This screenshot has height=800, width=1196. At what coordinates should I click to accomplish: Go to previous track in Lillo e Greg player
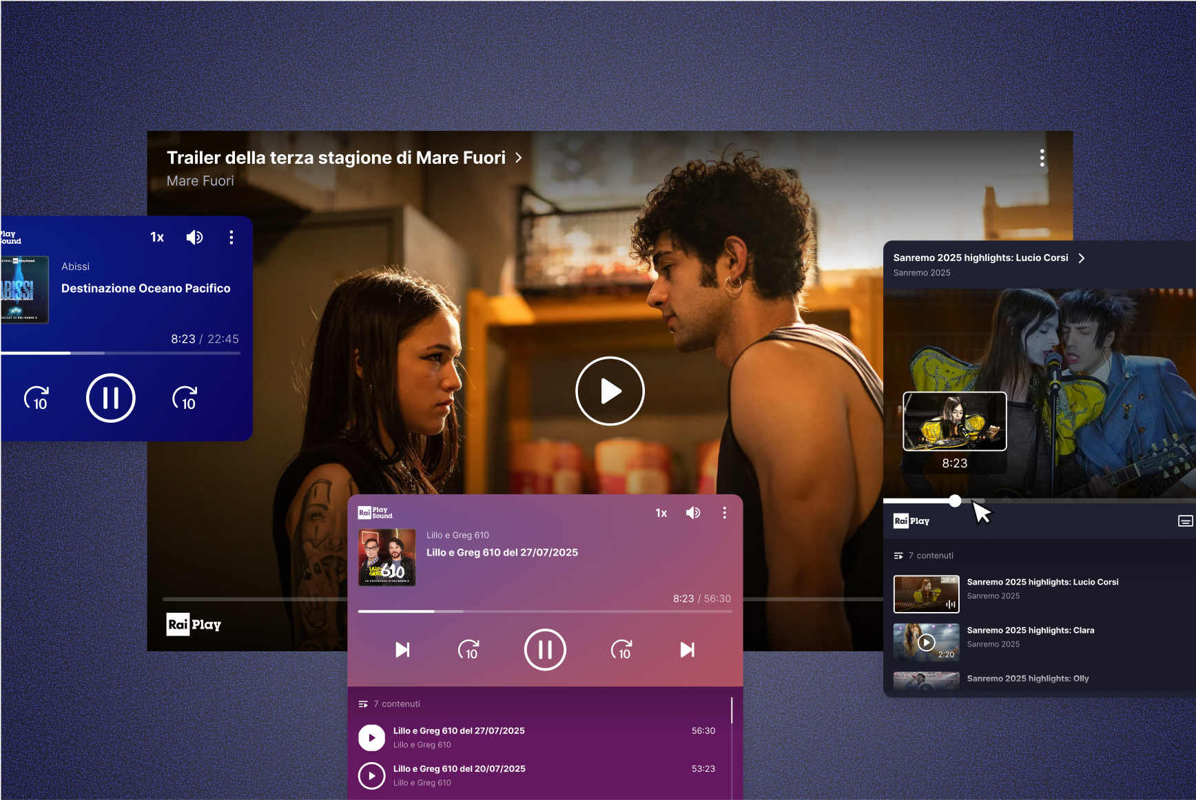tap(402, 650)
